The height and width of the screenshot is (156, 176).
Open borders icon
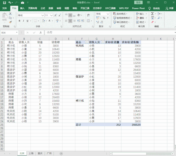click(35, 21)
